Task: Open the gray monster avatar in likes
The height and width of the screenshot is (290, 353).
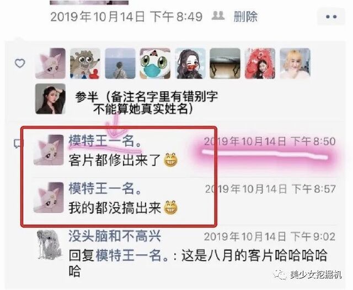Action: coord(85,64)
